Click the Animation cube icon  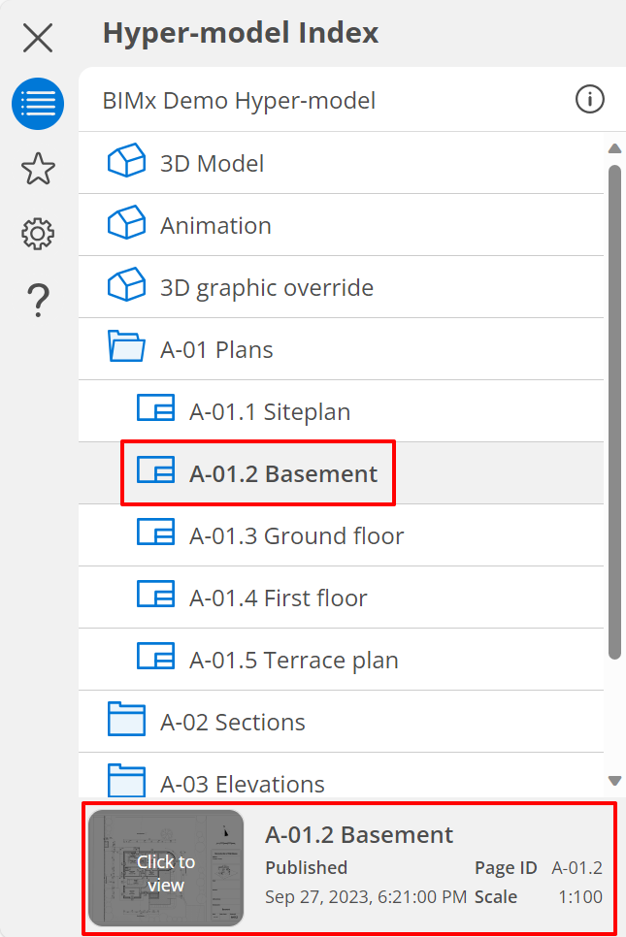click(126, 225)
